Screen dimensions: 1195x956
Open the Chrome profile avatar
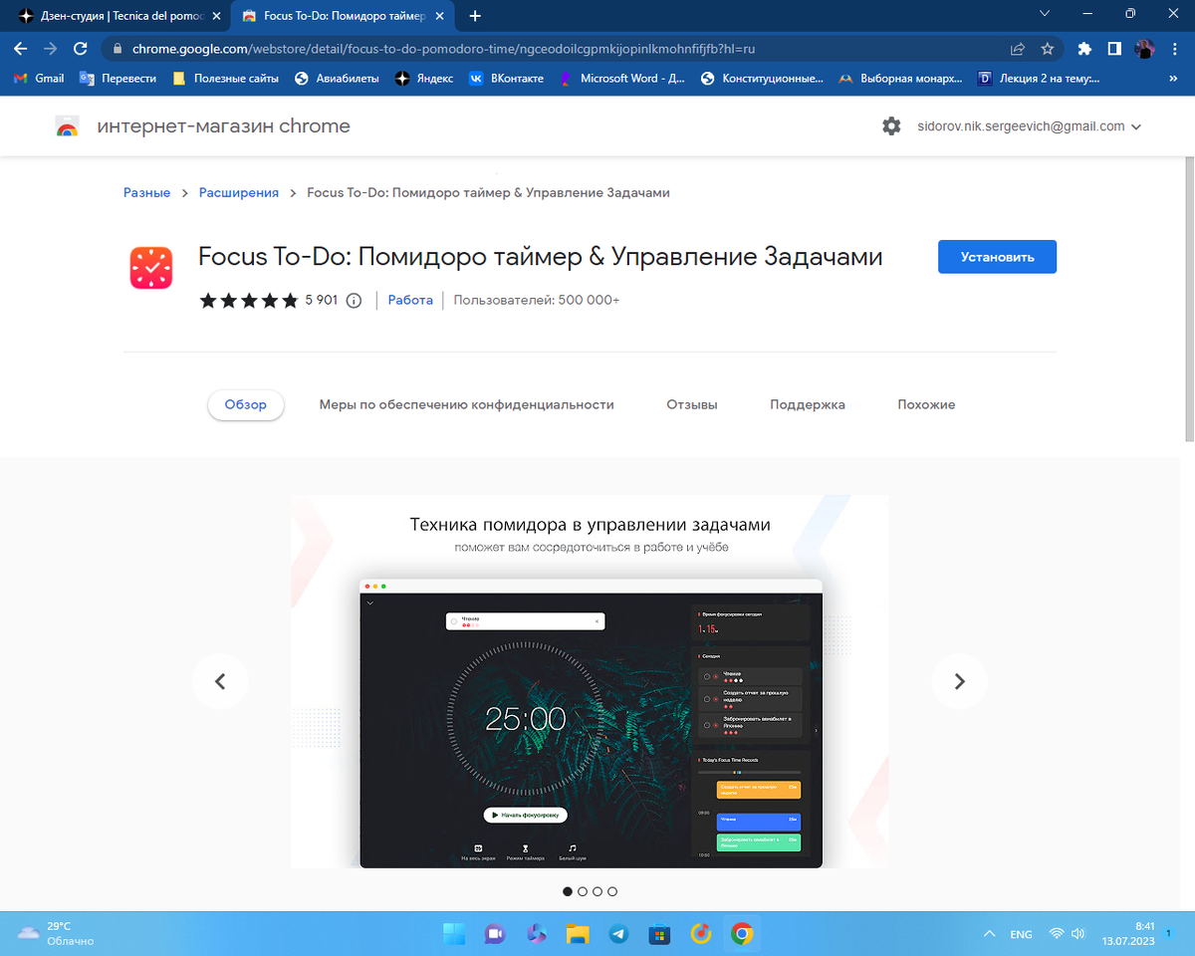(x=1145, y=48)
